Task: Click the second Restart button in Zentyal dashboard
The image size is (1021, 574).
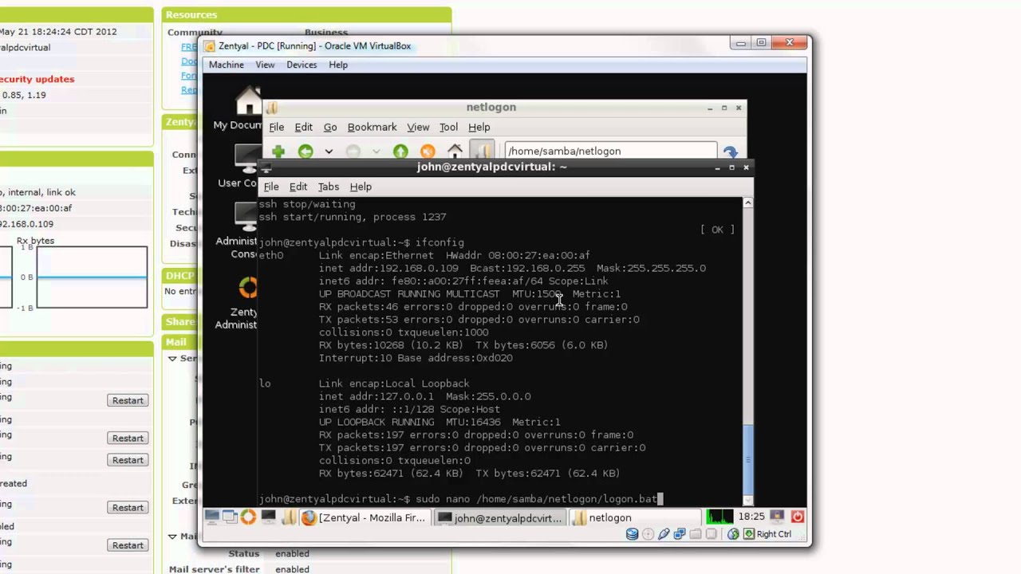Action: pos(128,438)
